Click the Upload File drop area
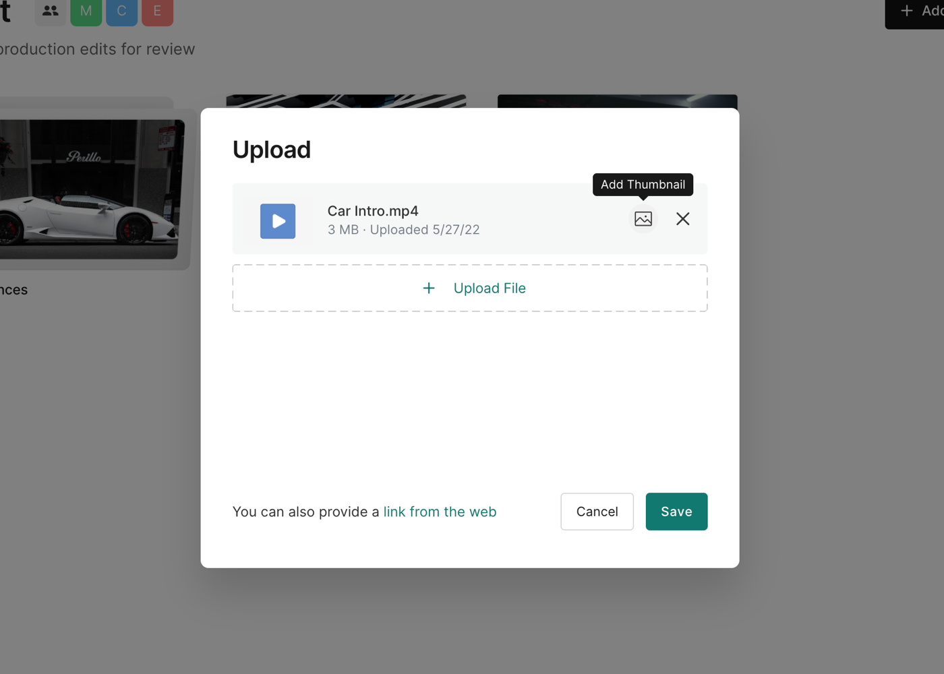This screenshot has height=674, width=944. [470, 288]
